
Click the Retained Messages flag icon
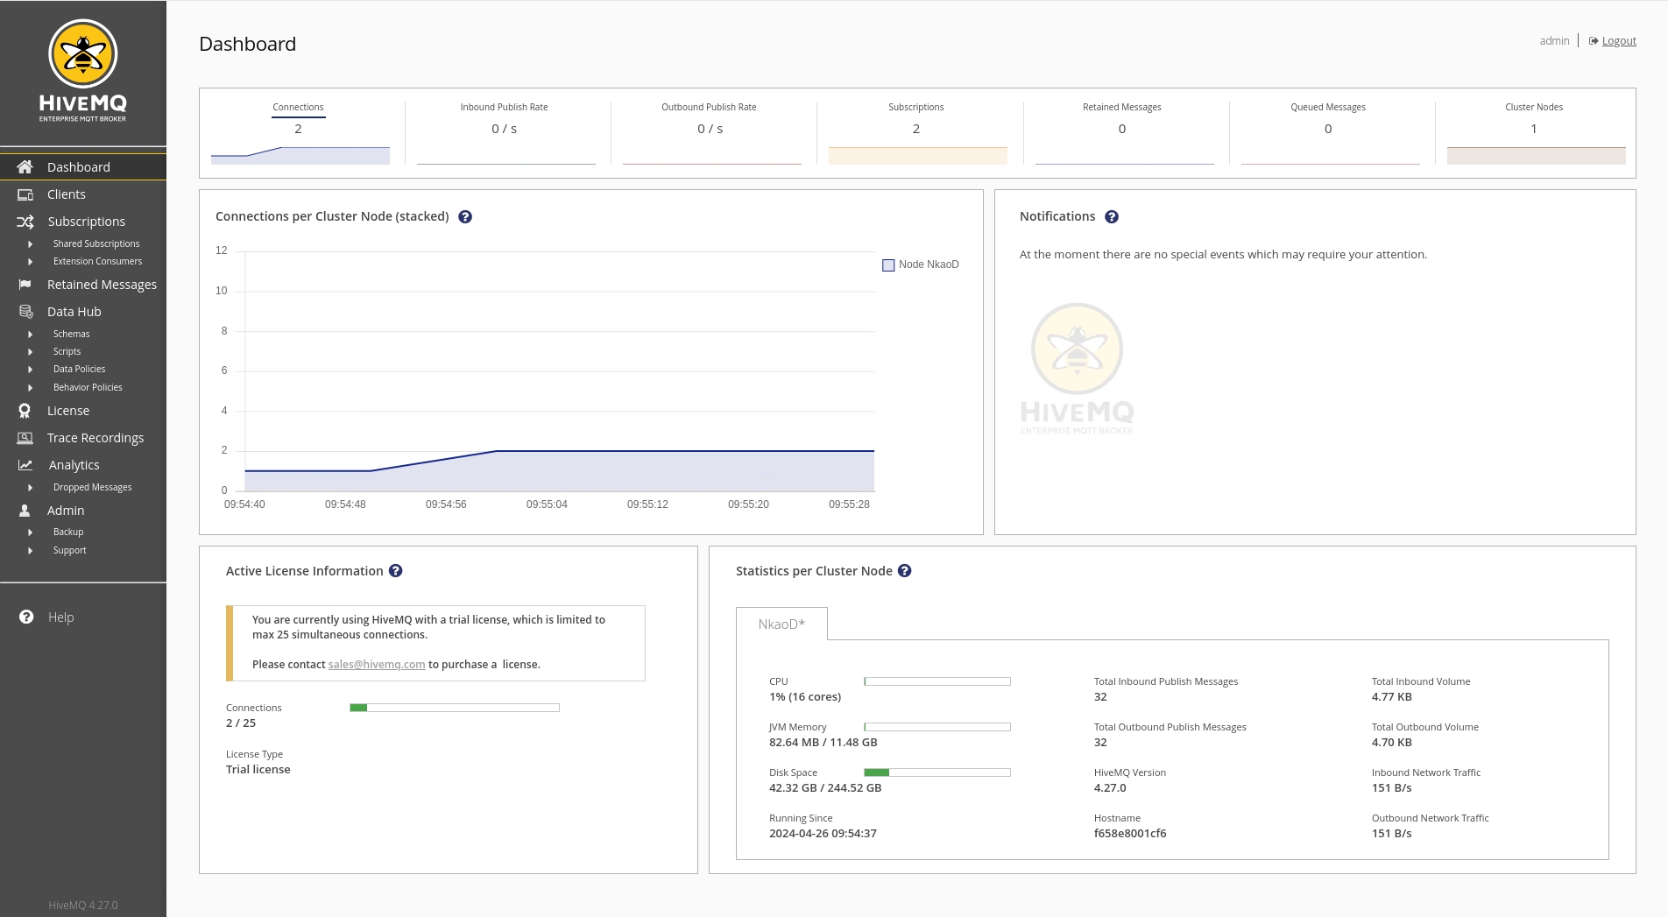click(25, 285)
